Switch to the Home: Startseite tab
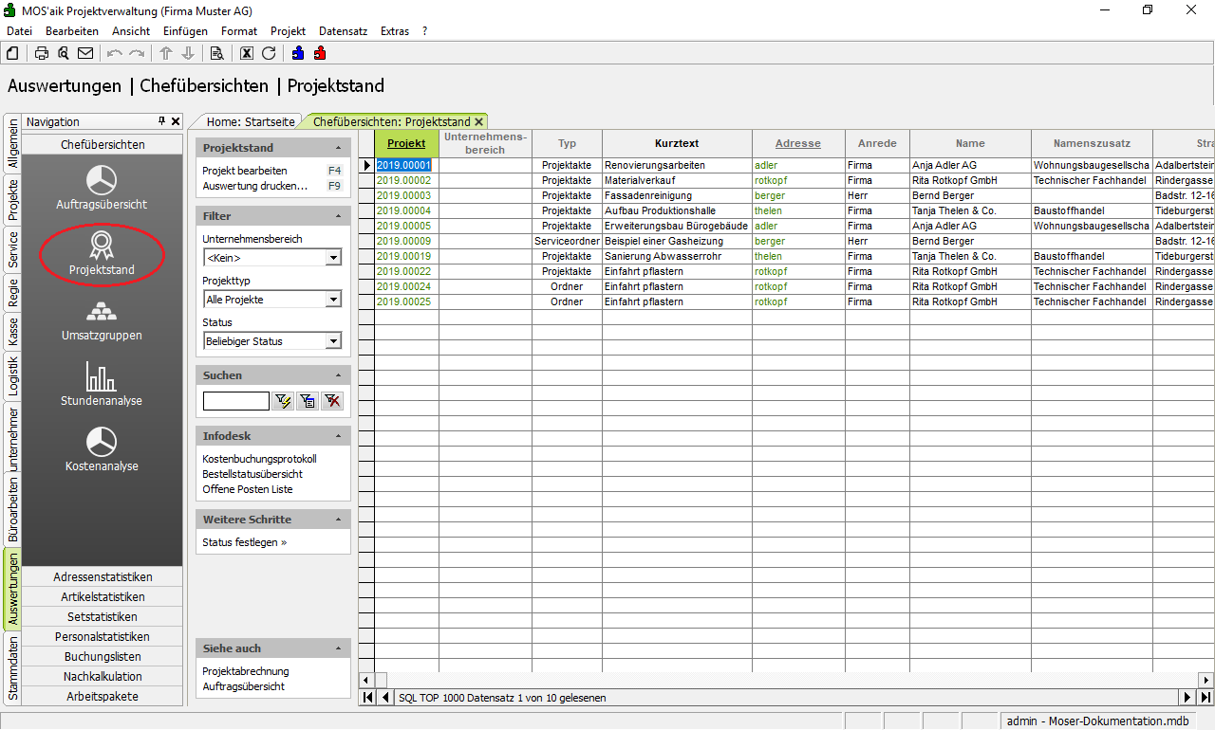The image size is (1215, 730). click(251, 121)
